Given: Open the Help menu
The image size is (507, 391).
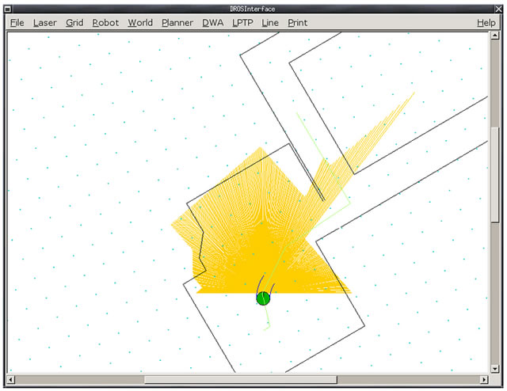Looking at the screenshot, I should point(486,23).
